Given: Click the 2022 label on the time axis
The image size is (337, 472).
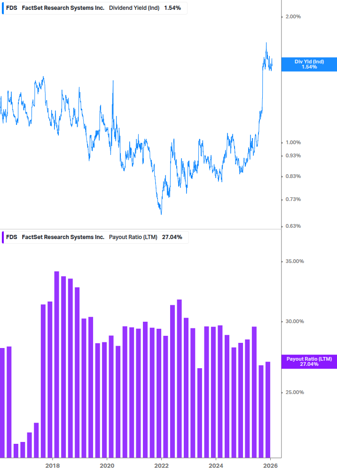Looking at the screenshot, I should coord(161,465).
